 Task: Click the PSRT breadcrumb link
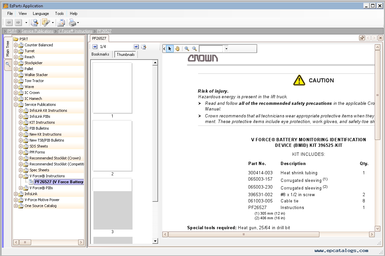click(12, 31)
